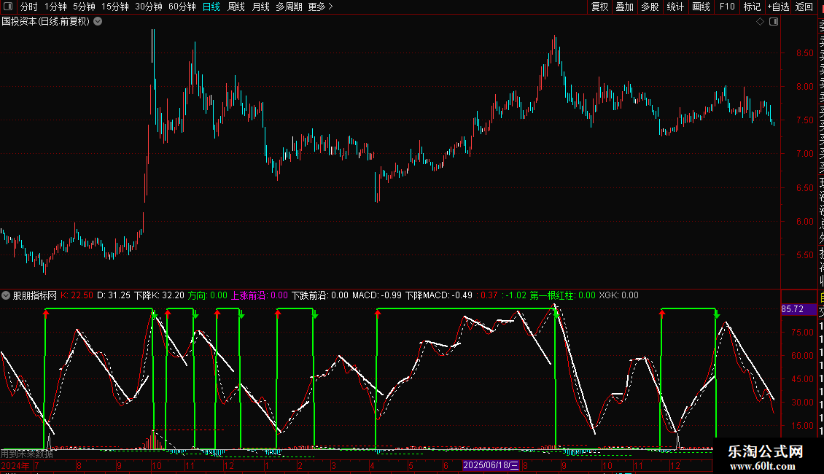Click the 2024年 label on the time axis
This screenshot has width=824, height=474.
point(15,465)
